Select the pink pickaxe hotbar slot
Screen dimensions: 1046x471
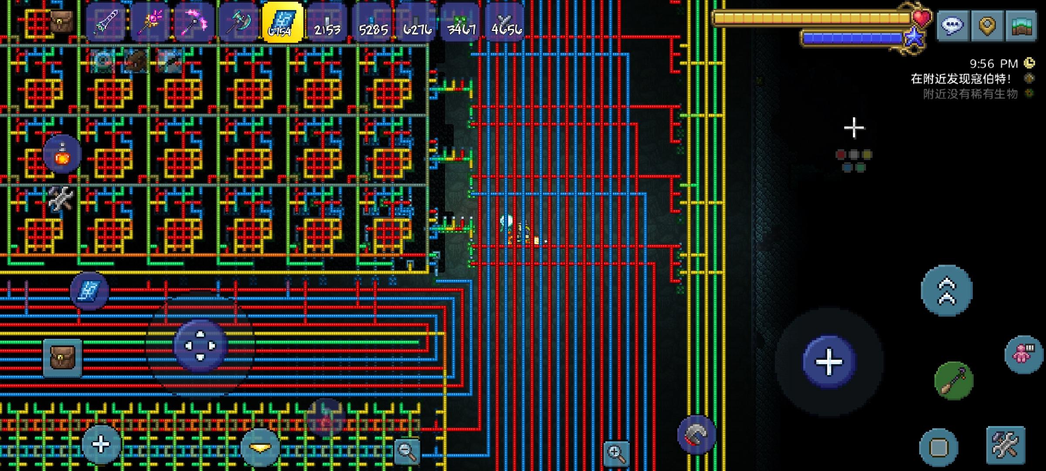point(194,23)
